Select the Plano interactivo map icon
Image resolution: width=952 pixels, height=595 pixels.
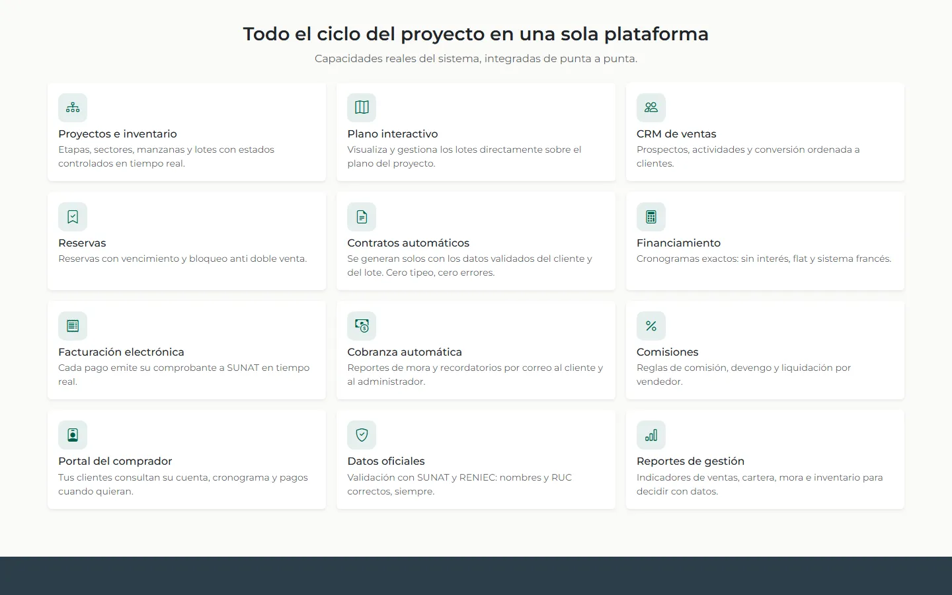click(x=362, y=108)
